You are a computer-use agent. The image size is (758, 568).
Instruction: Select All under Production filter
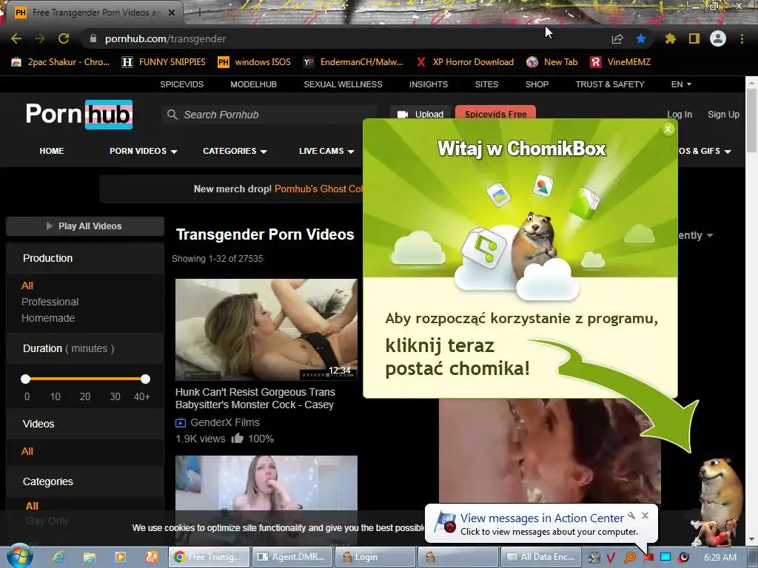click(x=27, y=285)
